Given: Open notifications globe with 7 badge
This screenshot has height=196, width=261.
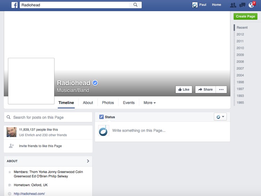Looking at the screenshot, I should pos(252,5).
